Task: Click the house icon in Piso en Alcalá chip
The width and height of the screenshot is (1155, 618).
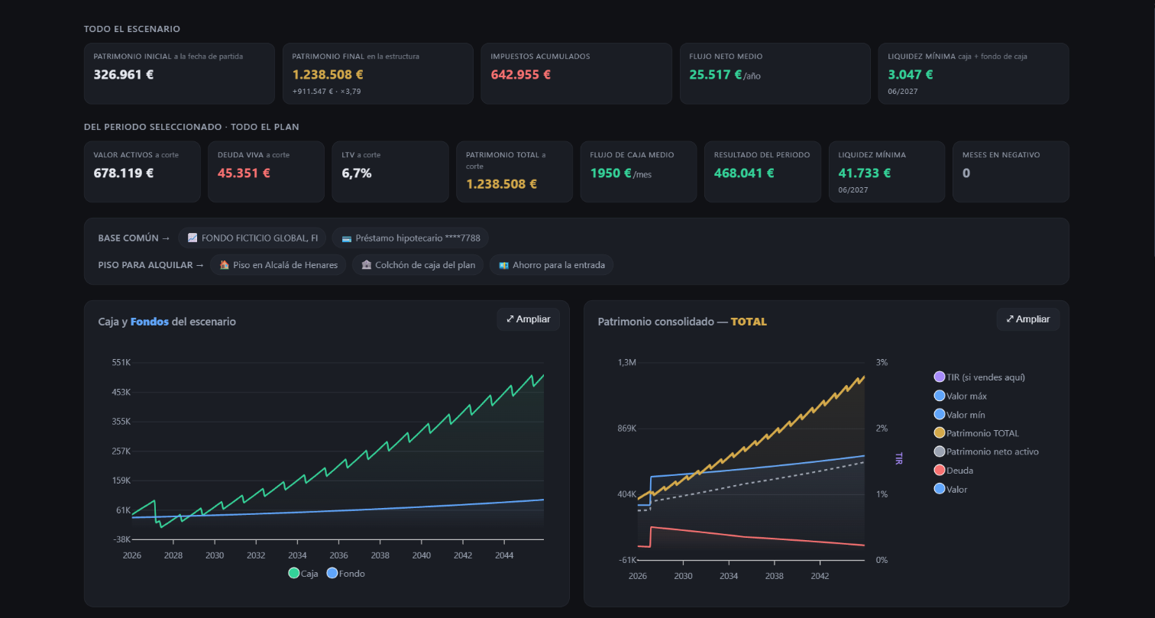Action: click(224, 265)
